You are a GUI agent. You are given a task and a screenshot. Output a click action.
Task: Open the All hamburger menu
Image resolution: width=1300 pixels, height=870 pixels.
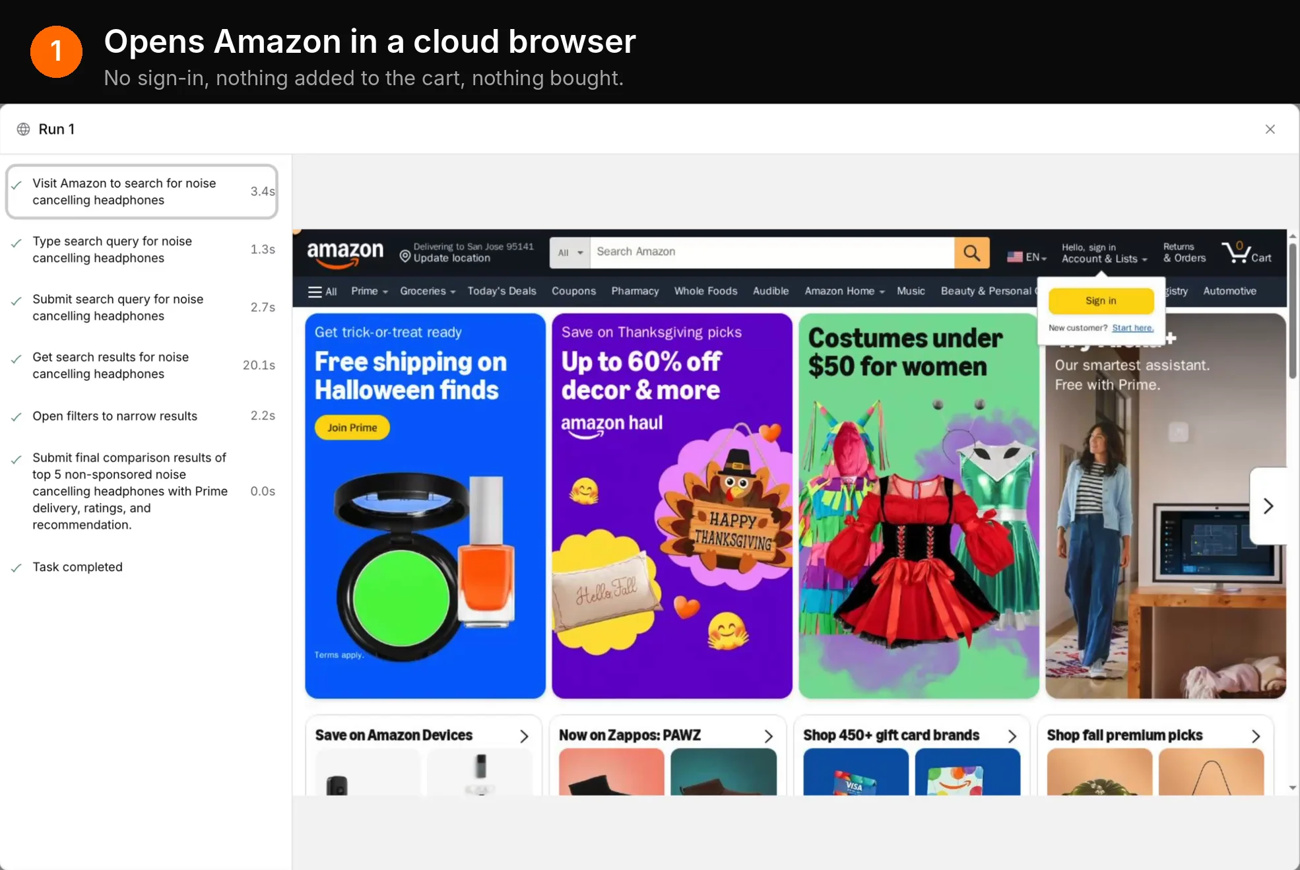pos(322,291)
